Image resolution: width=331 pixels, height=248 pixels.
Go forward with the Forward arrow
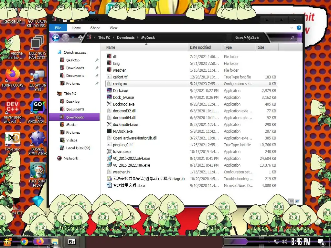coord(65,38)
